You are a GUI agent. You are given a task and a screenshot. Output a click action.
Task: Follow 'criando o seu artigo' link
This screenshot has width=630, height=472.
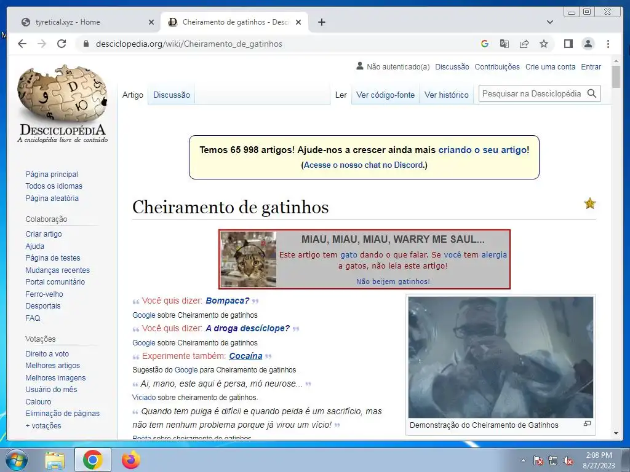[482, 150]
